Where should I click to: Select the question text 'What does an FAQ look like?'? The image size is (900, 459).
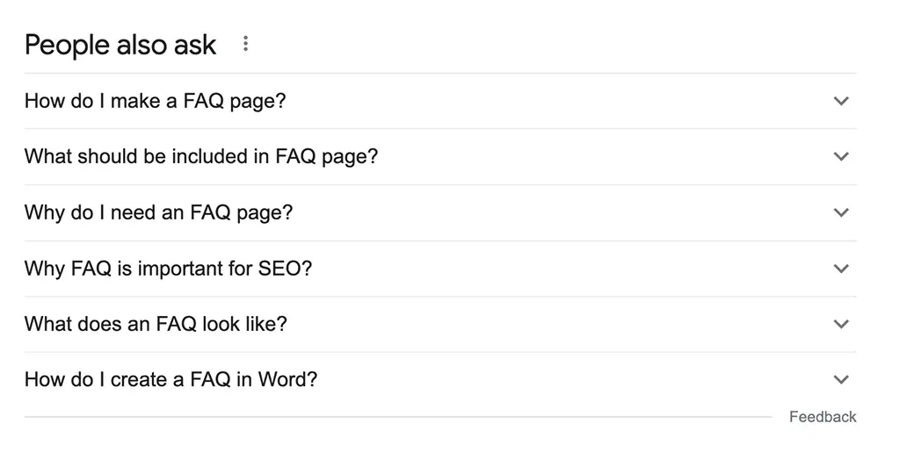[156, 324]
